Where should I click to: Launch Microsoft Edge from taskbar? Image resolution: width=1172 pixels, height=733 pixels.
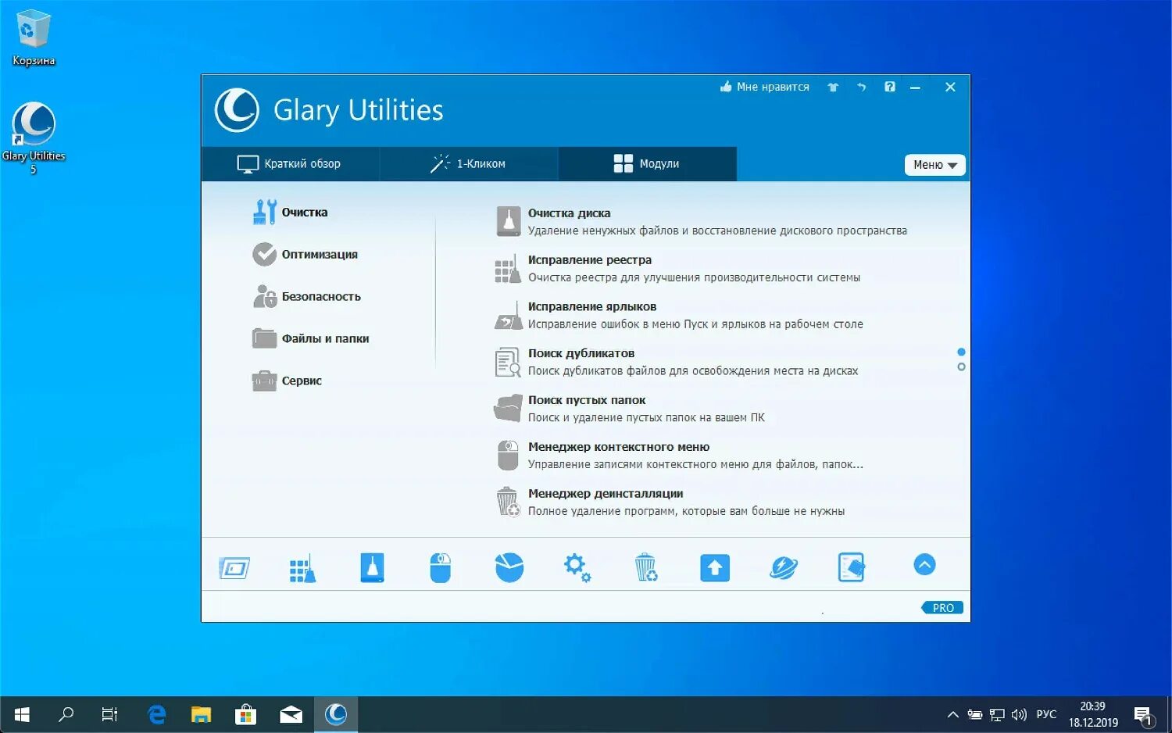point(157,714)
